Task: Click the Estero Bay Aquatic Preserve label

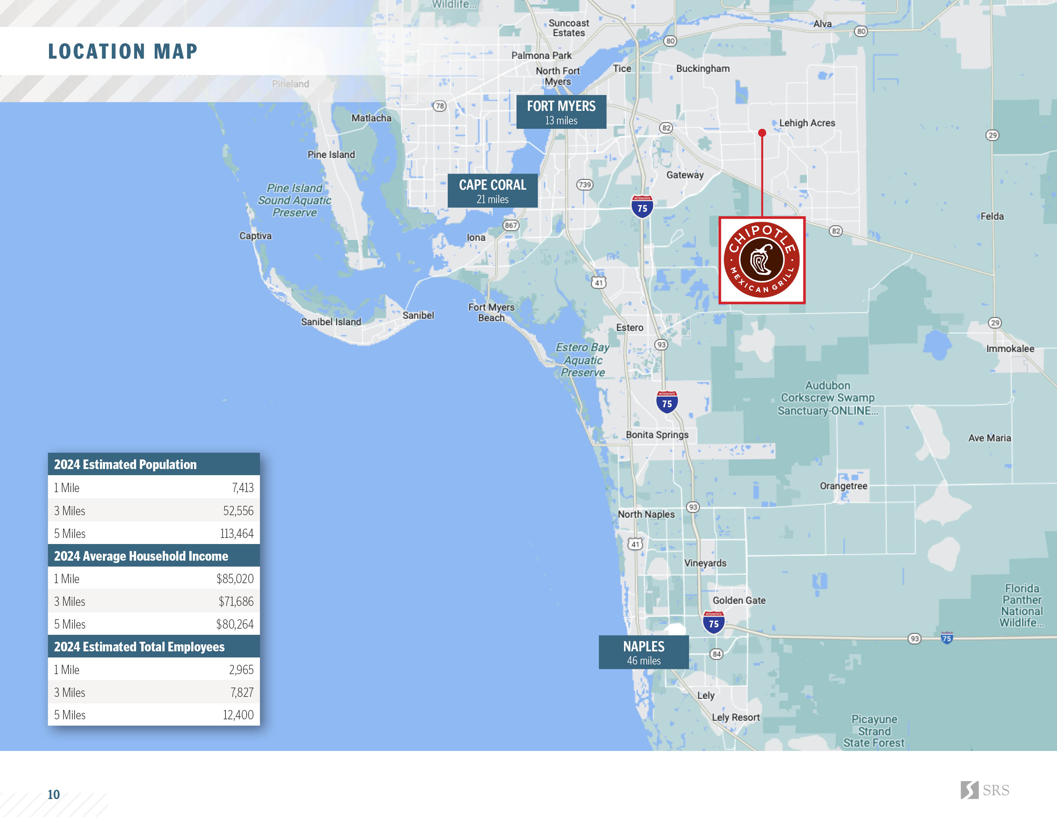Action: [582, 359]
